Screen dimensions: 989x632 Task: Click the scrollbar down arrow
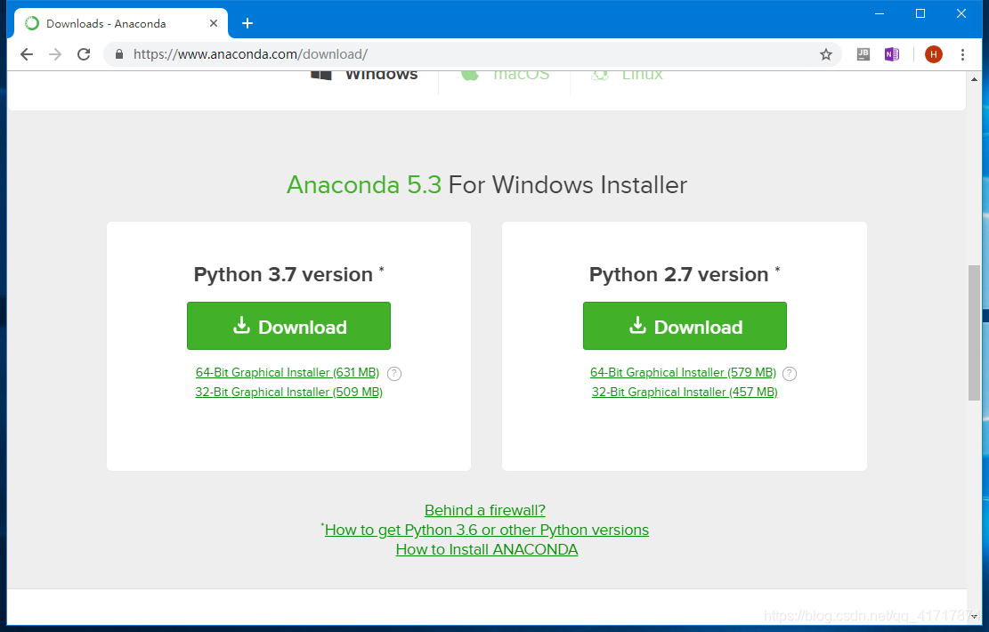[974, 617]
